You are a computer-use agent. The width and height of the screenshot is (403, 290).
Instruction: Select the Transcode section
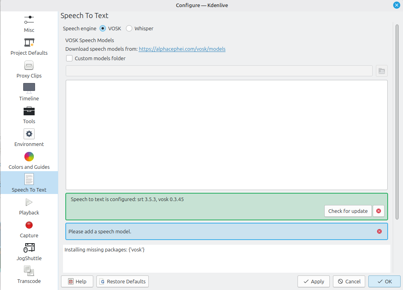[x=29, y=275]
